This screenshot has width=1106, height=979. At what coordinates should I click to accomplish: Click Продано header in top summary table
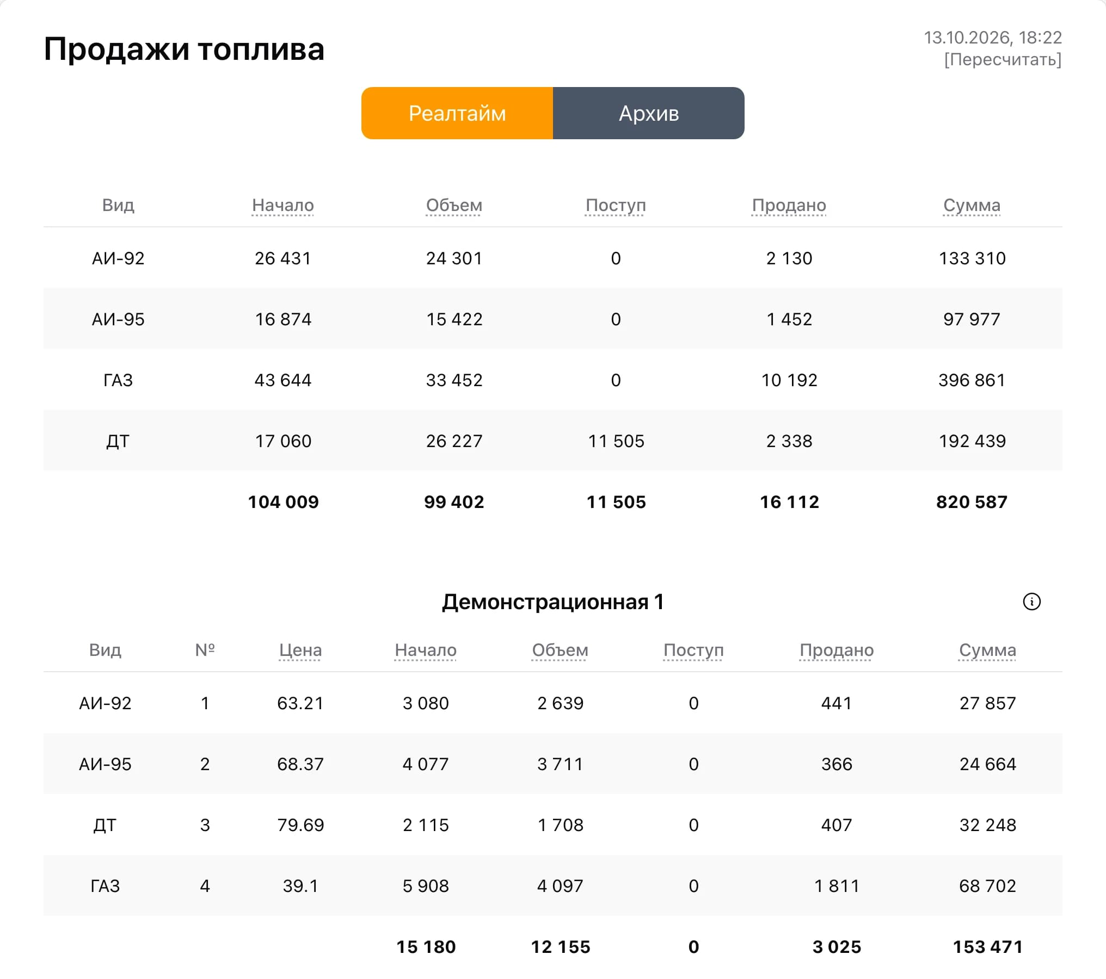[789, 205]
